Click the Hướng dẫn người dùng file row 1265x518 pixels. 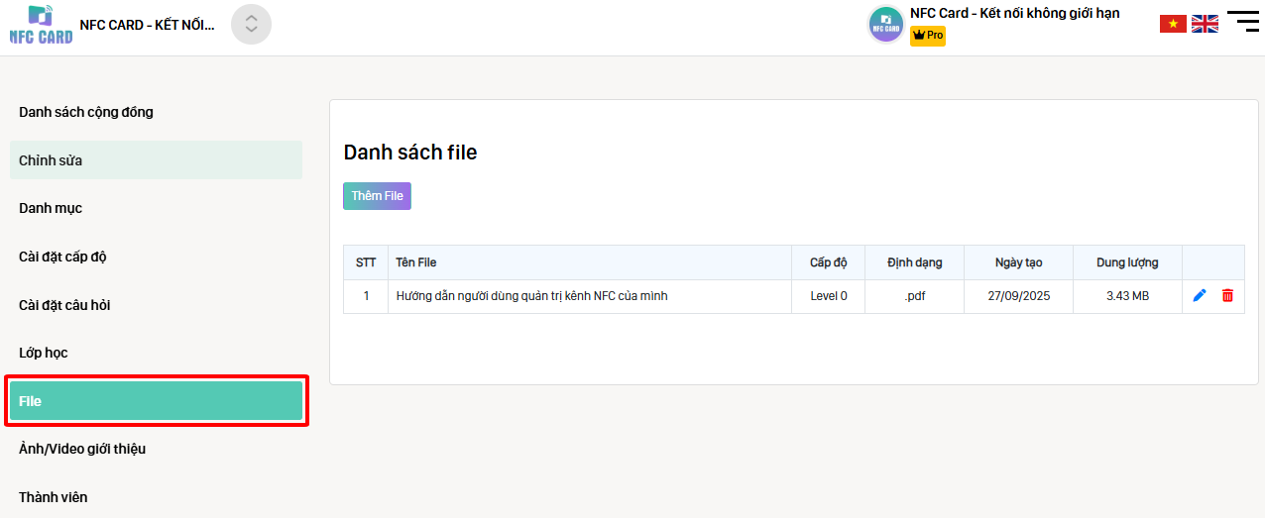coord(531,296)
